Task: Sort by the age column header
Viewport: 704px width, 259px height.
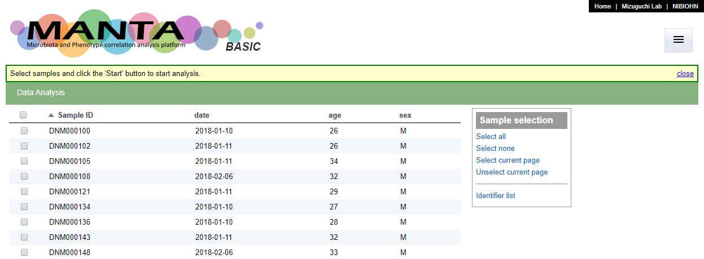Action: (335, 115)
